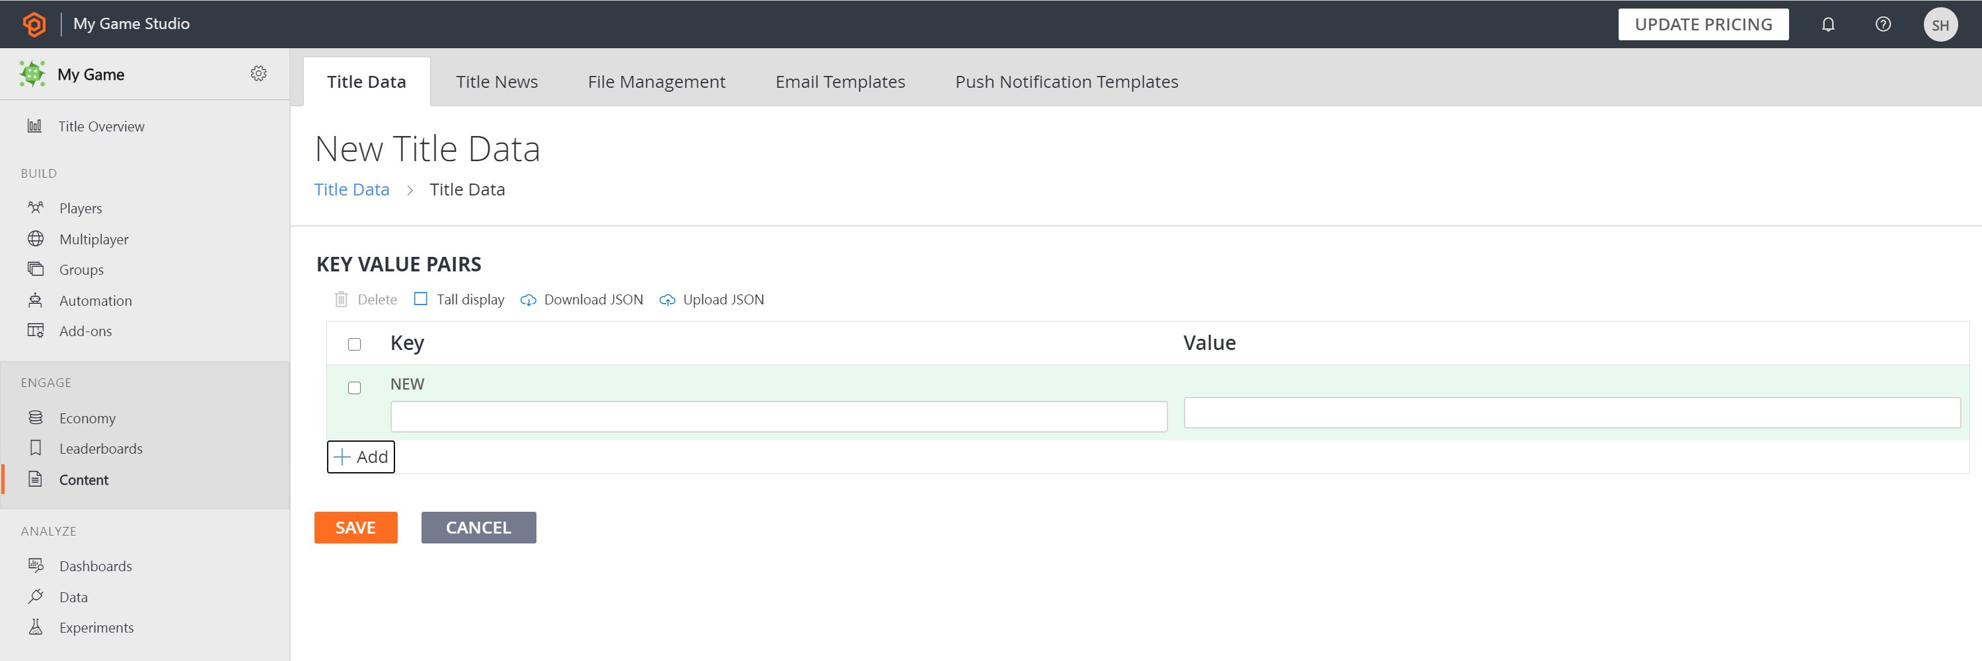Follow the Title Data breadcrumb link
This screenshot has height=661, width=1982.
click(351, 189)
